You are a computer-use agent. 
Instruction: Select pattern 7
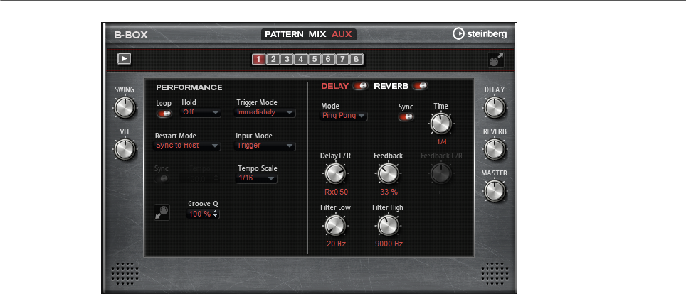coord(342,60)
